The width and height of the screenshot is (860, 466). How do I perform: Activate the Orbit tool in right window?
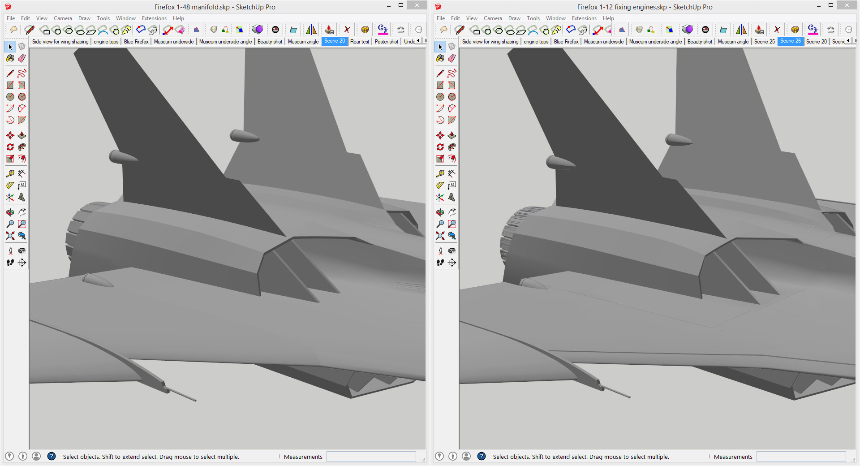[440, 212]
